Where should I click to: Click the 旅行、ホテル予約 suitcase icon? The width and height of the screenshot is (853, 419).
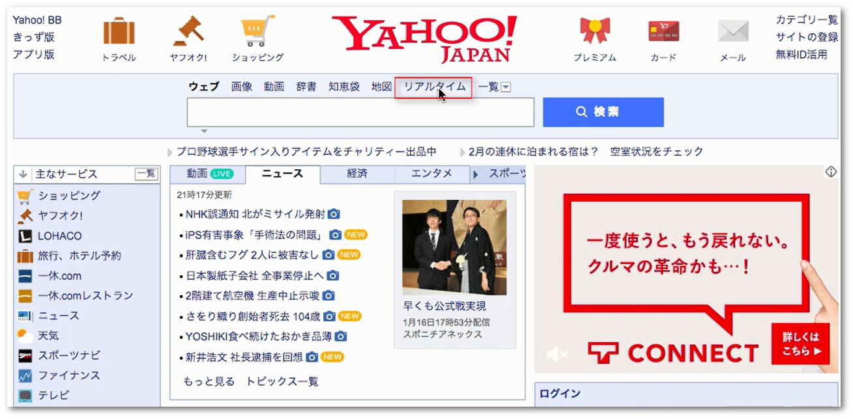25,256
